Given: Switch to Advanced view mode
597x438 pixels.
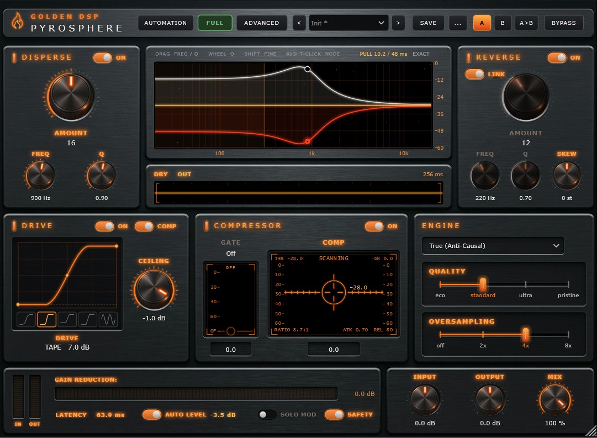Looking at the screenshot, I should click(x=262, y=23).
